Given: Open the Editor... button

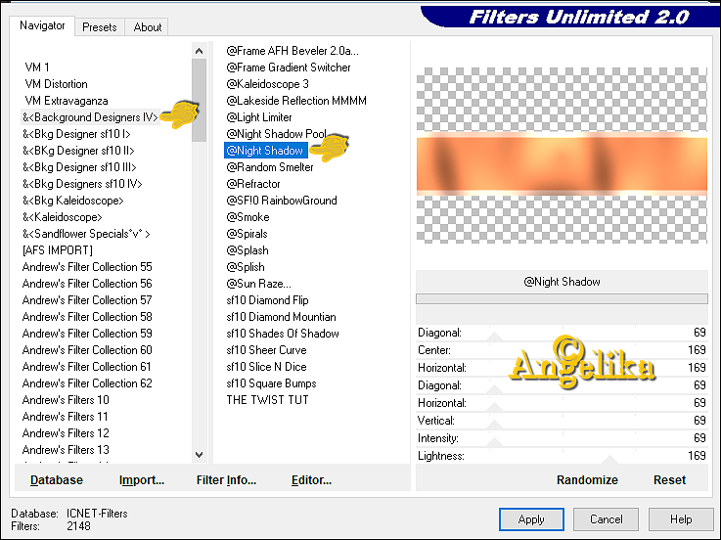Looking at the screenshot, I should click(x=311, y=480).
